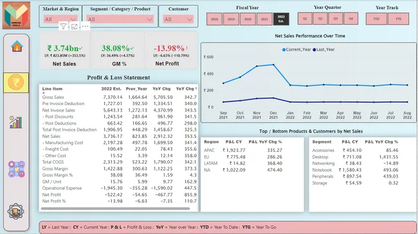The width and height of the screenshot is (418, 234).
Task: Open the bar chart Sales view icon
Action: 15,122
